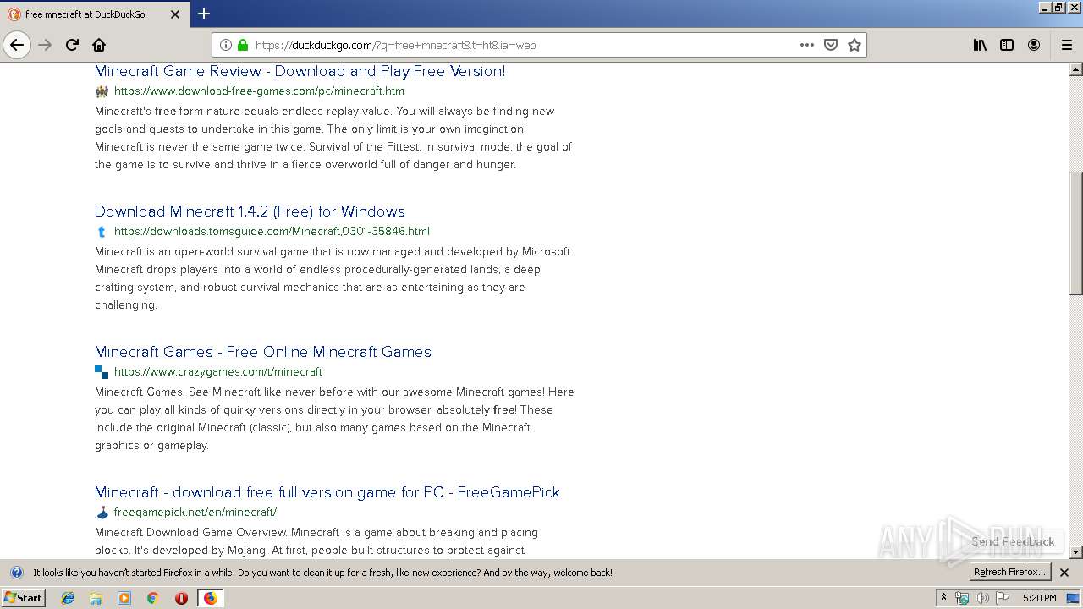Open 'Minecraft Game Review - Download and Play' result

pos(300,71)
